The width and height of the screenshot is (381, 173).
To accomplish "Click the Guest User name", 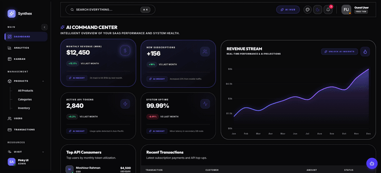I will click(x=361, y=8).
